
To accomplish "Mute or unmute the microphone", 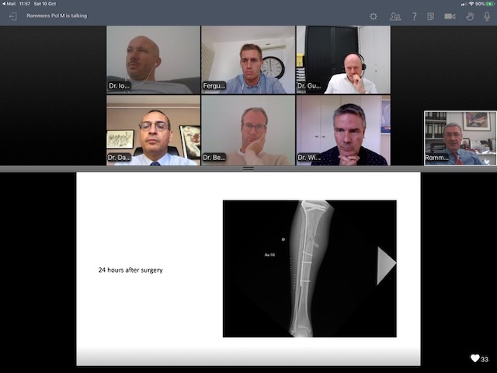I will coord(487,16).
